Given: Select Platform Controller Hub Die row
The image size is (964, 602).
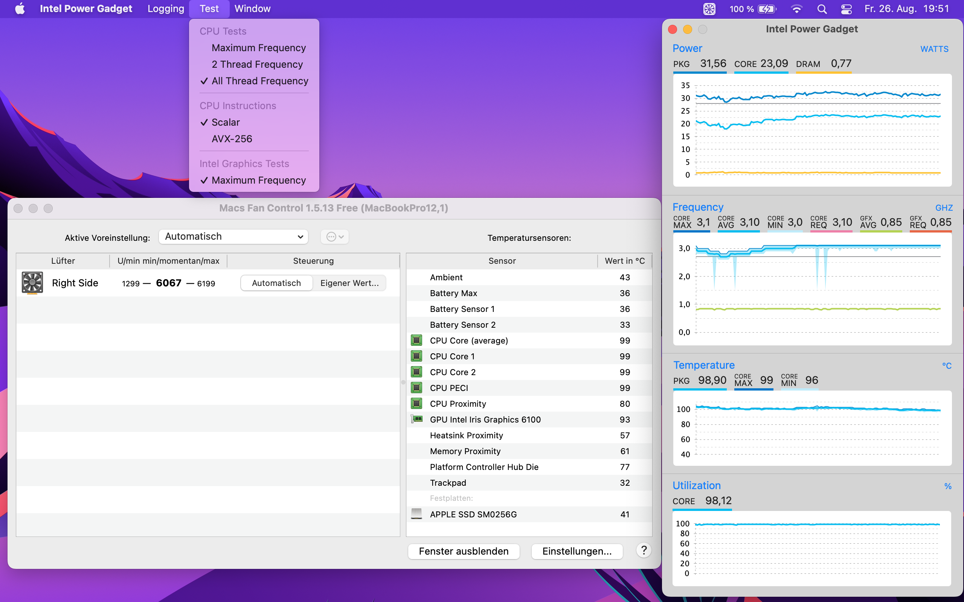Looking at the screenshot, I should click(x=529, y=467).
